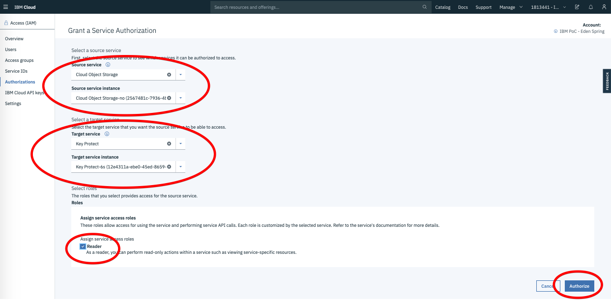Viewport: 611px width, 300px height.
Task: Click the info icon beside IBM PoC account name
Action: (555, 31)
